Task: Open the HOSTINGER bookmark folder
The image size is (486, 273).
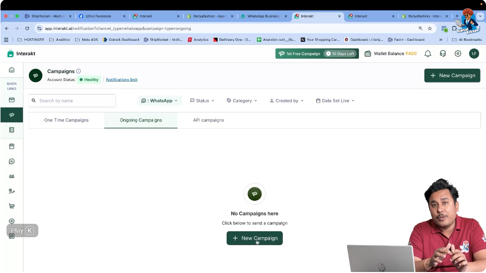Action: coord(31,40)
